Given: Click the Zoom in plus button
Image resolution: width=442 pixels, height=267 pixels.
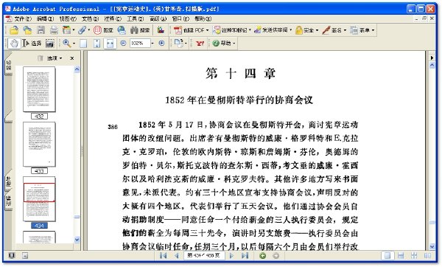Looking at the screenshot, I should (x=161, y=44).
